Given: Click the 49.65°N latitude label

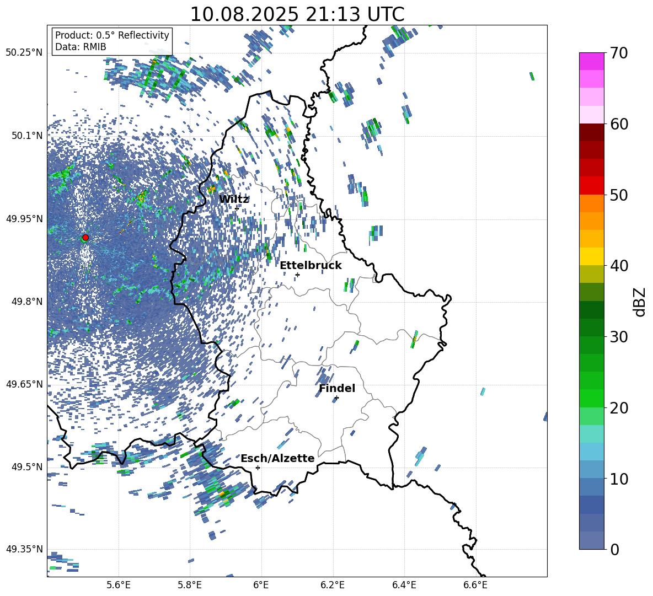Looking at the screenshot, I should click(24, 384).
